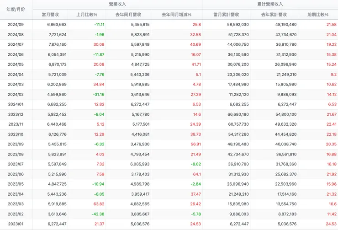Select the 2023/05 row date cell
Screen dimensions: 338x230
click(16, 184)
